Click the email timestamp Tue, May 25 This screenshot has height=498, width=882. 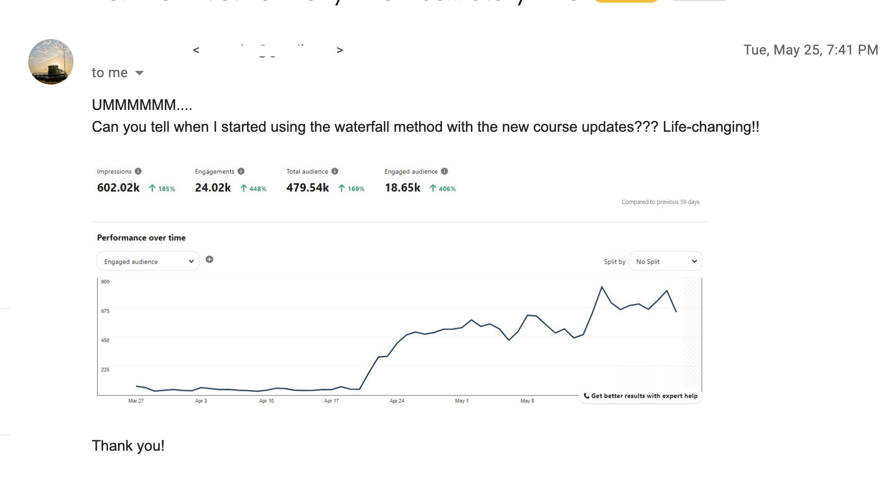click(810, 50)
